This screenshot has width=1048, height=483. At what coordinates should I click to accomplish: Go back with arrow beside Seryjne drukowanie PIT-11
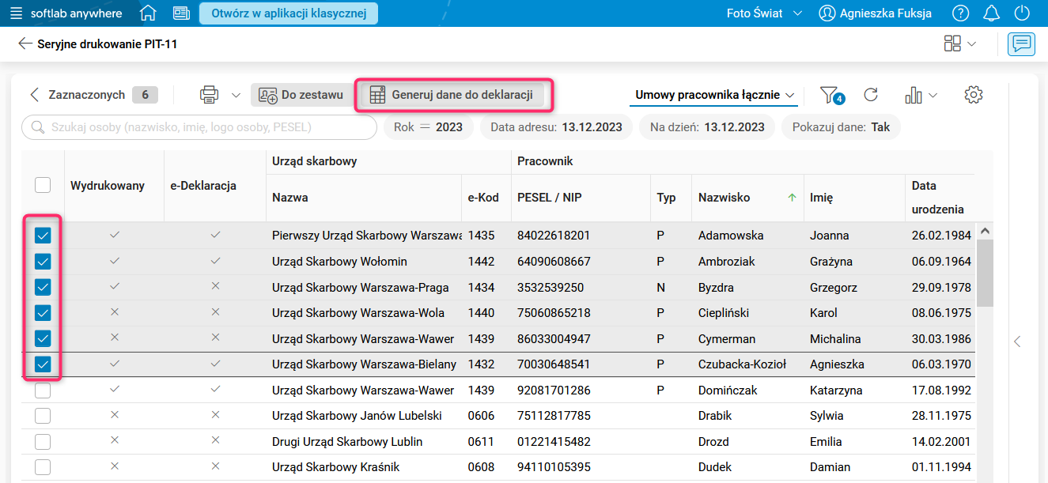point(25,43)
